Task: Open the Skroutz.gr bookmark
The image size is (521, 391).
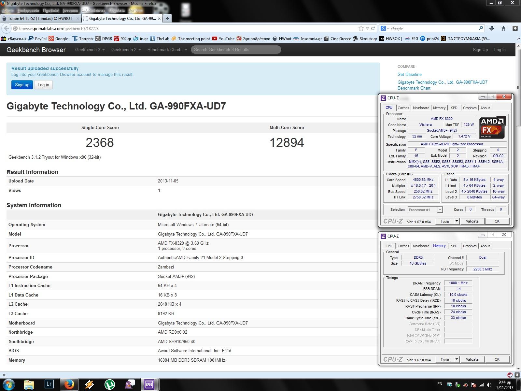Action: point(365,38)
